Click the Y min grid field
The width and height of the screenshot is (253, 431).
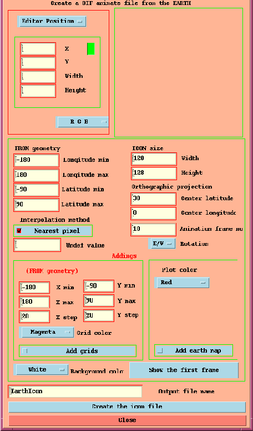click(99, 286)
